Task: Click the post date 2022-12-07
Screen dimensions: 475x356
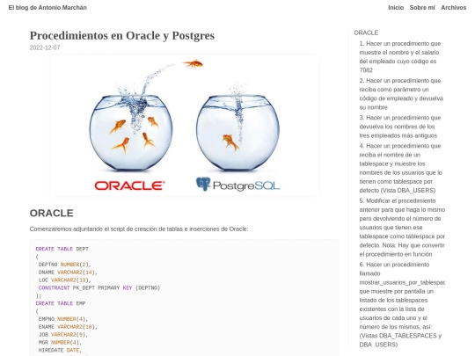Action: 45,47
